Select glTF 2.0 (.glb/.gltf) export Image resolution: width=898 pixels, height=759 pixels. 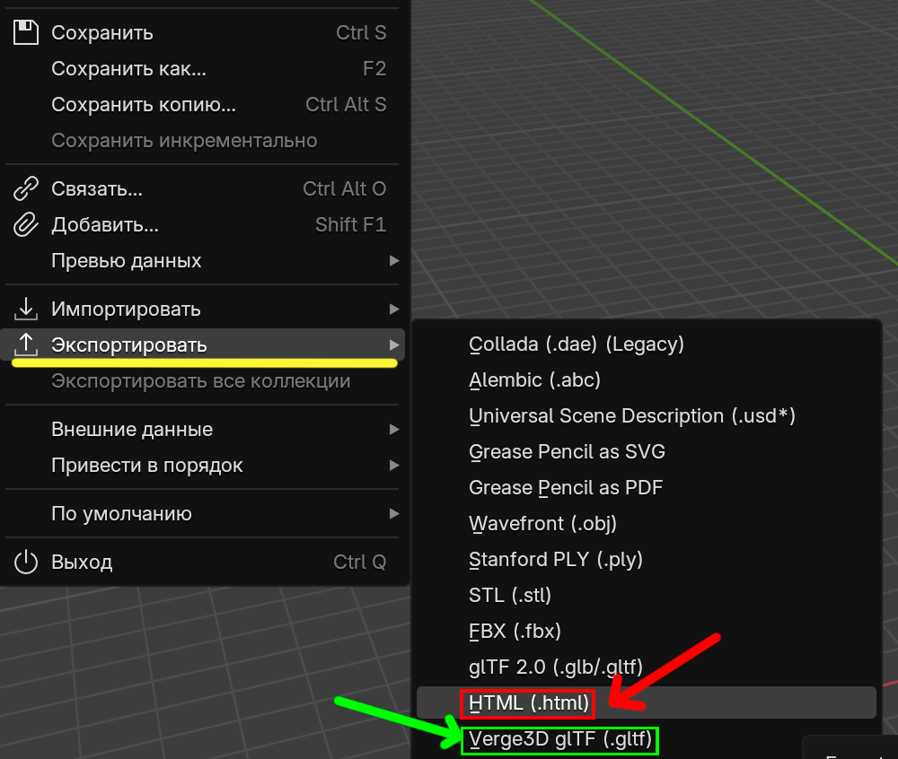(x=647, y=667)
